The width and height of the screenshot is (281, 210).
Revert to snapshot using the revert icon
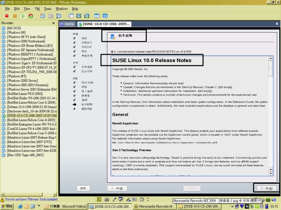pyautogui.click(x=51, y=16)
